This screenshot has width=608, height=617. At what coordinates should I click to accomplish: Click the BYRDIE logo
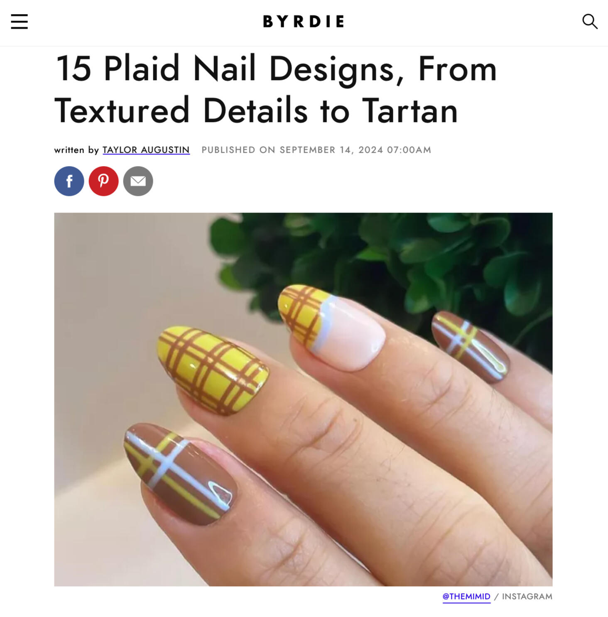tap(304, 21)
